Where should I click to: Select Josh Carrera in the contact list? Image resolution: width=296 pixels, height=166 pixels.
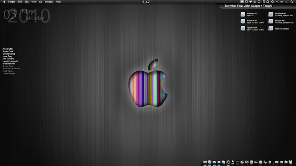coord(8,59)
